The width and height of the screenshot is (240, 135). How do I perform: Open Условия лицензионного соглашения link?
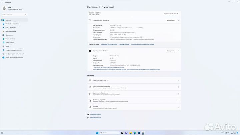[126, 70]
